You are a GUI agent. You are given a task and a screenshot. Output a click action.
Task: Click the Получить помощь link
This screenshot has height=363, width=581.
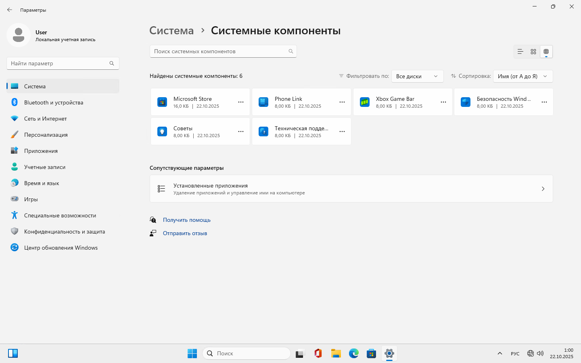click(x=187, y=220)
